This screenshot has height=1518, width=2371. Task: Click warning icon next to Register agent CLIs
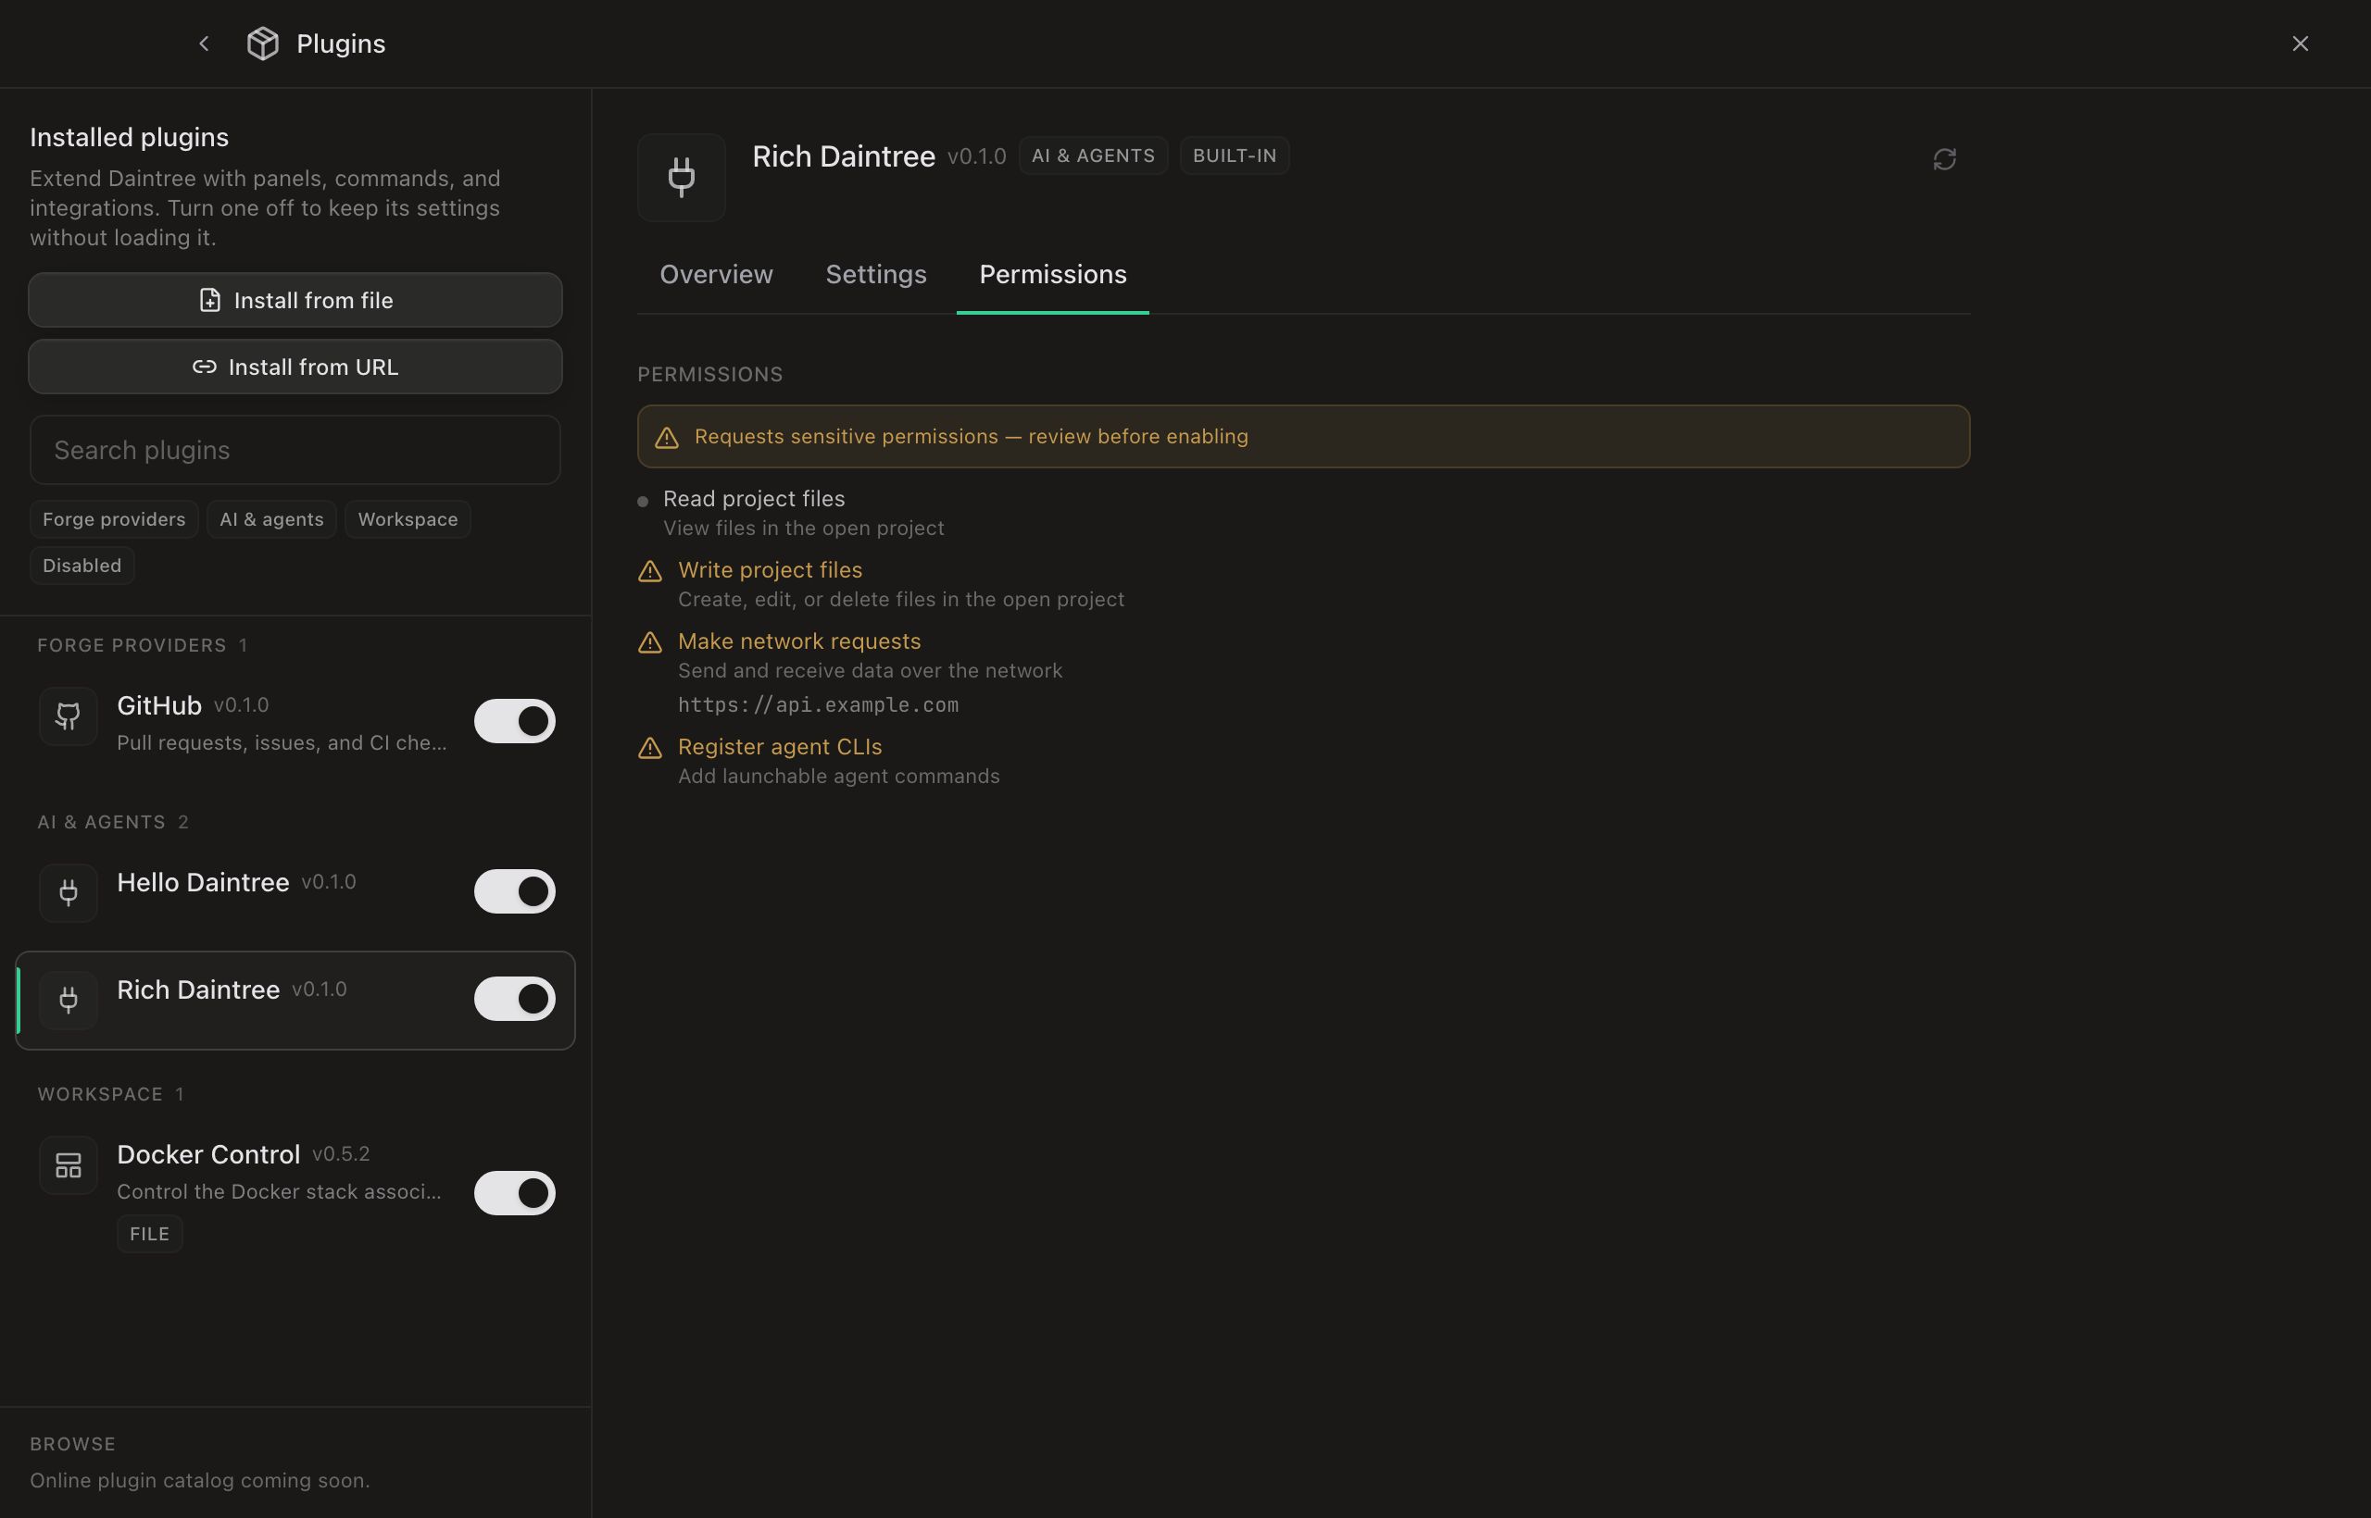650,747
